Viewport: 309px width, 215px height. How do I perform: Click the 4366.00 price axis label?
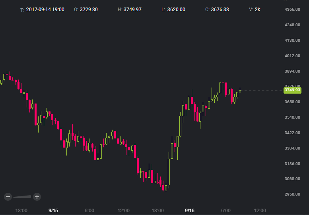(292, 9)
